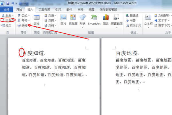Undo the last action
Viewport: 172px width, 115px height.
pyautogui.click(x=13, y=3)
